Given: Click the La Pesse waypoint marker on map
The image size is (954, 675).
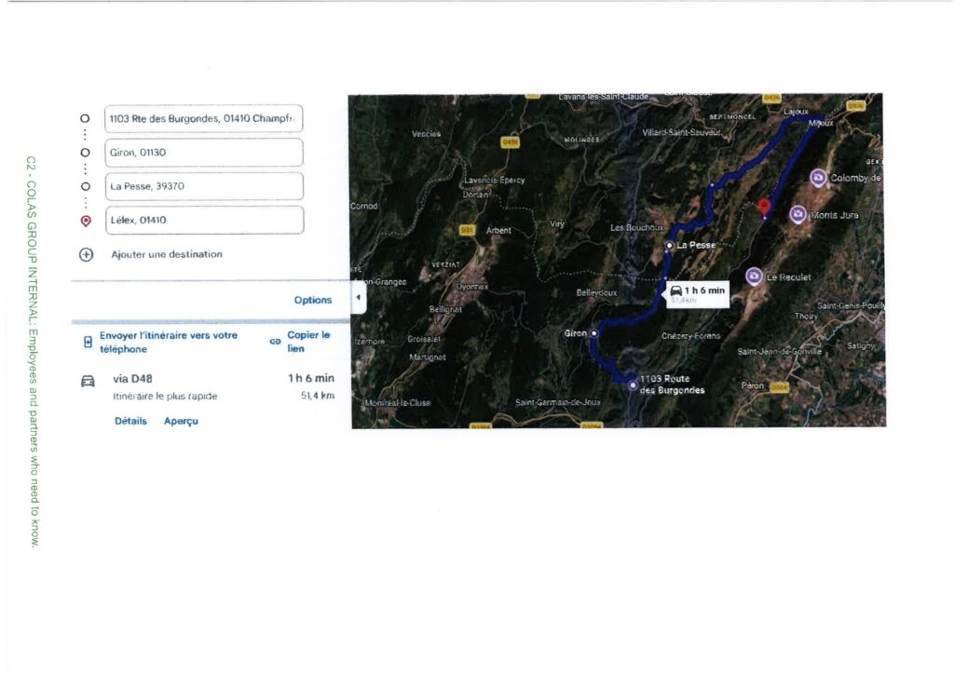Looking at the screenshot, I should (x=669, y=246).
